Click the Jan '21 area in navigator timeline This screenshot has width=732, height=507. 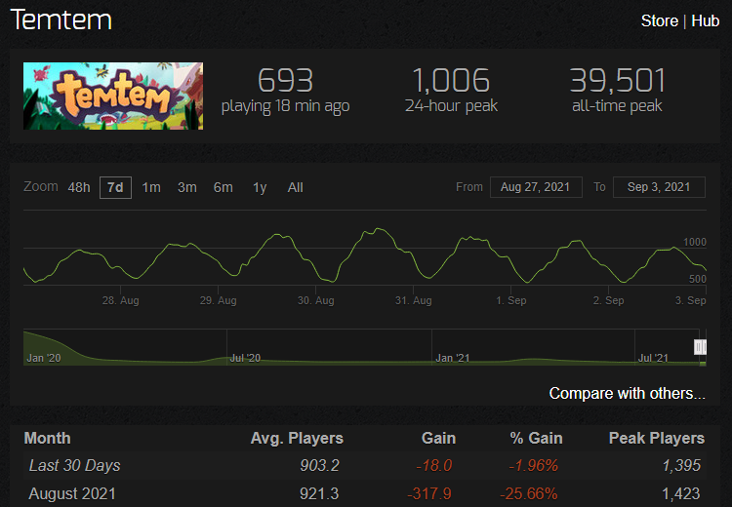(x=452, y=358)
